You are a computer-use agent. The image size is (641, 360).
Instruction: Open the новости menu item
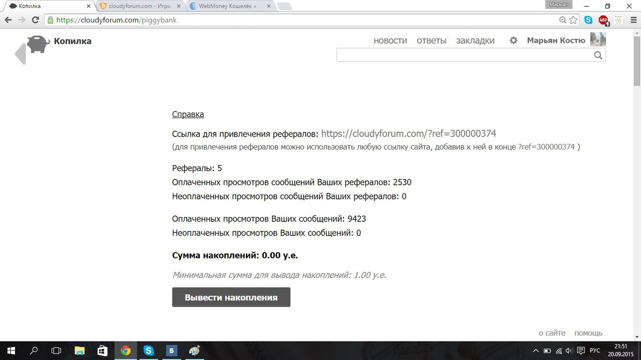390,41
